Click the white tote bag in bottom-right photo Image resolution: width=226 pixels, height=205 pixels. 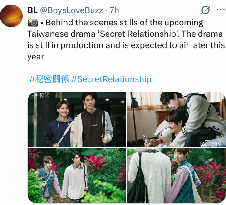[192, 184]
